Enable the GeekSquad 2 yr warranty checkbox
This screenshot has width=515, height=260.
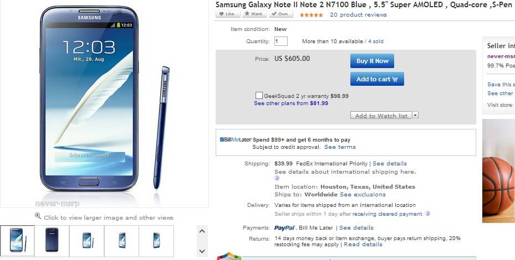(x=259, y=96)
